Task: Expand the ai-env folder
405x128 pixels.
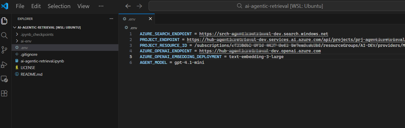Action: click(26, 41)
